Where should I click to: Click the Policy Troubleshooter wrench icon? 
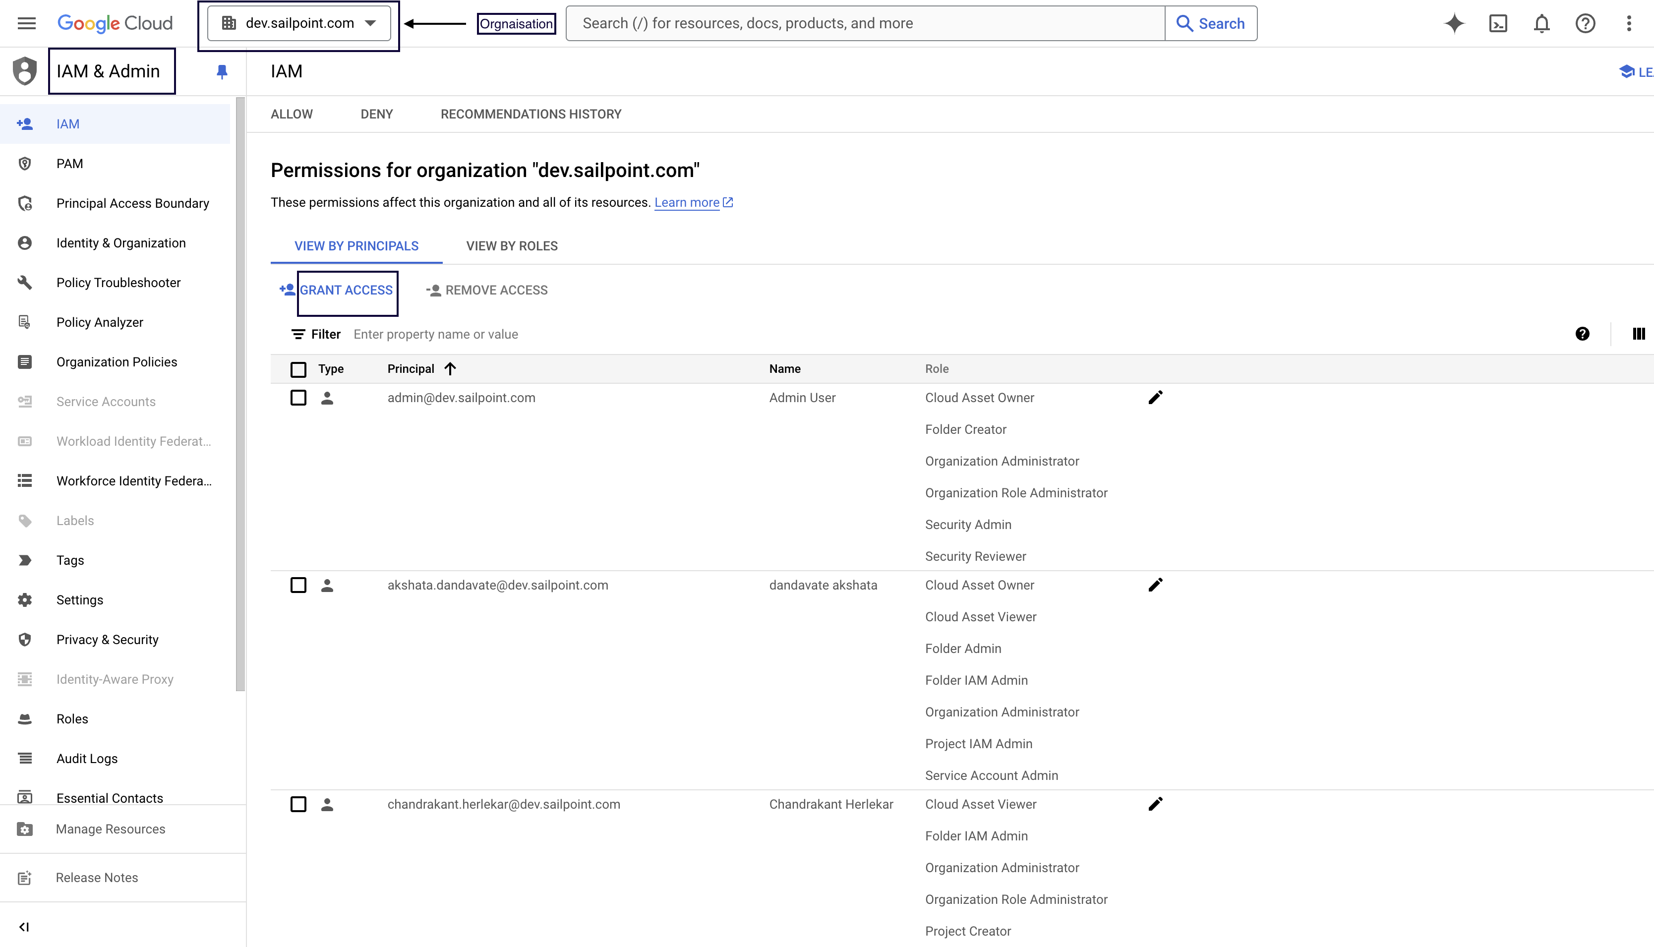tap(25, 282)
